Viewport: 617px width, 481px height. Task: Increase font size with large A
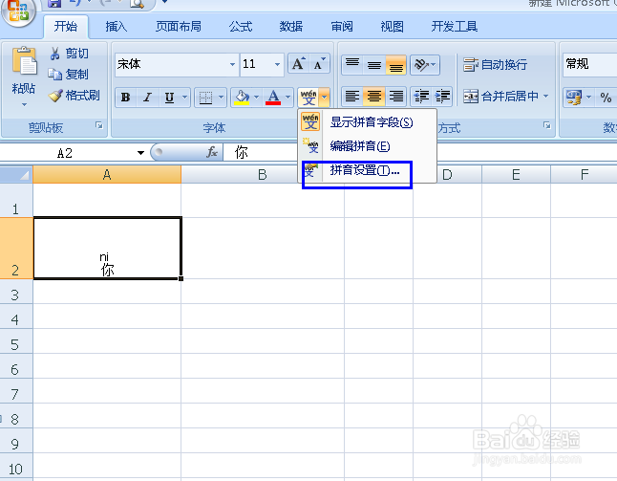click(x=298, y=64)
